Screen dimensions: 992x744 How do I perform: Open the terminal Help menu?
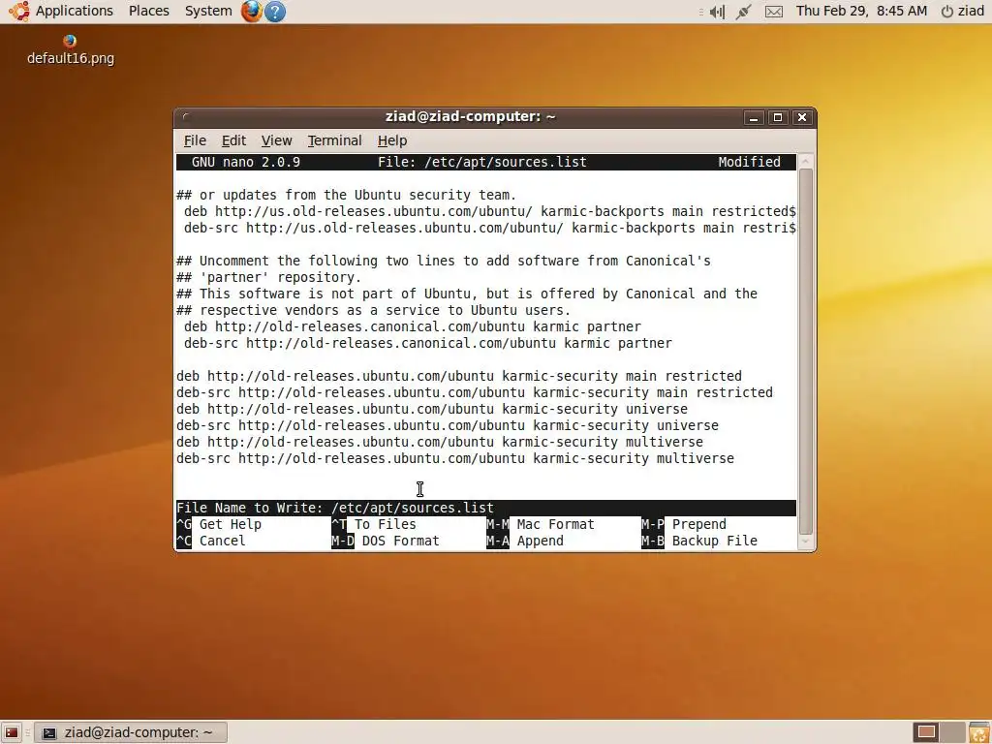click(392, 140)
